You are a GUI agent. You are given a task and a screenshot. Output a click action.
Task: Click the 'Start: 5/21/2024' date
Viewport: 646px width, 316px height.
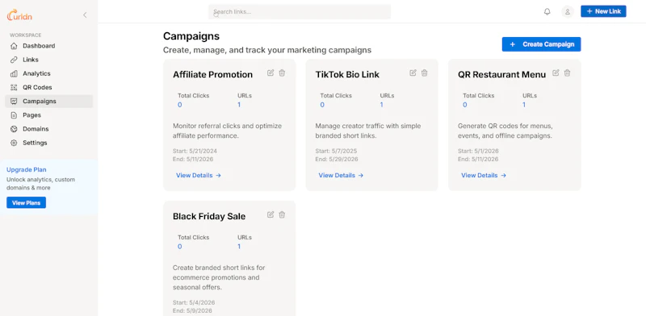195,151
